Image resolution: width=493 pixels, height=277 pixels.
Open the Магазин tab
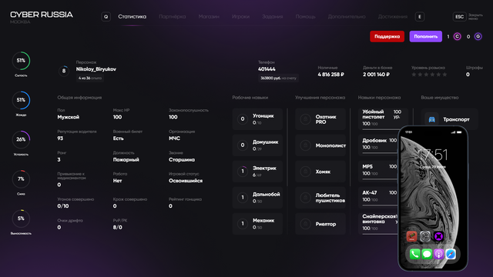(x=209, y=17)
